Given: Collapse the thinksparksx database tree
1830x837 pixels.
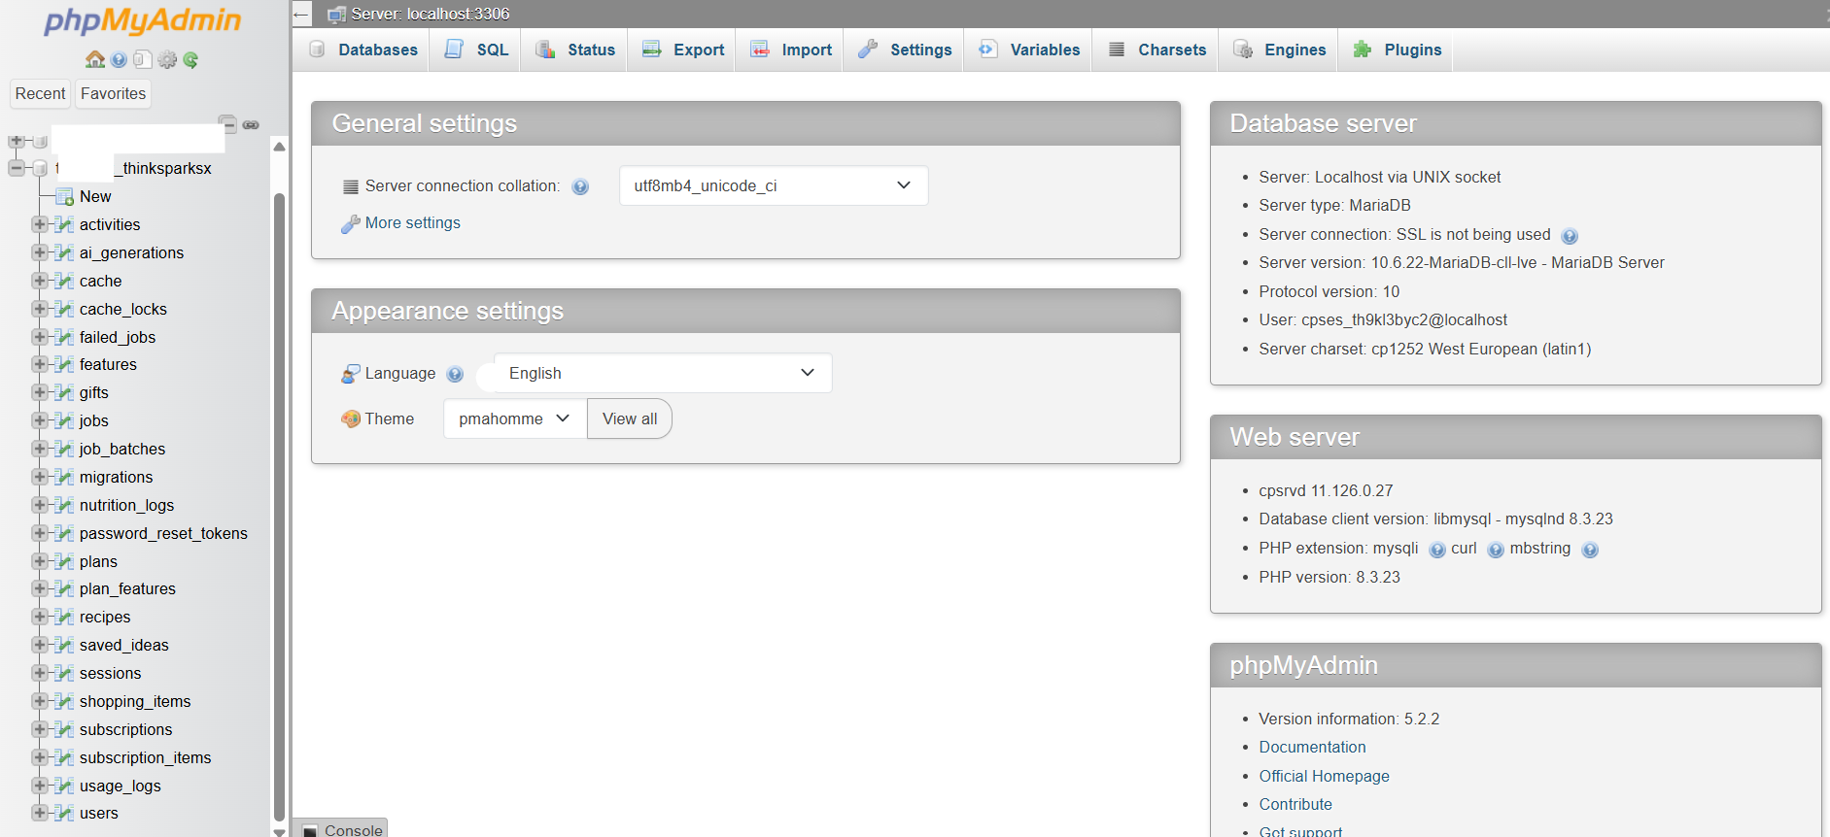Looking at the screenshot, I should 17,168.
